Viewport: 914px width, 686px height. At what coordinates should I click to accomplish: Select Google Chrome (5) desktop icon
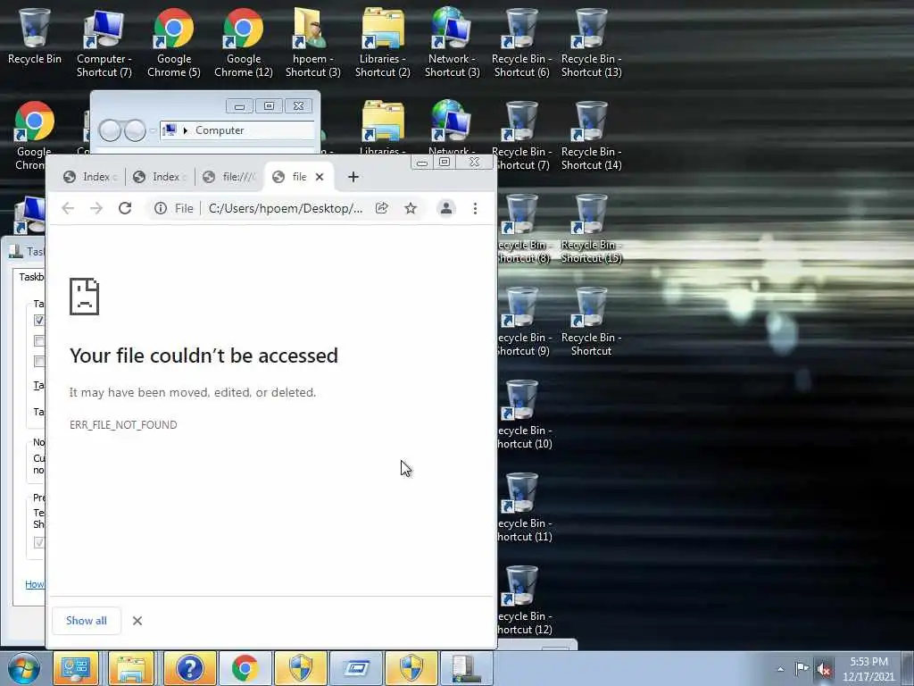[174, 43]
